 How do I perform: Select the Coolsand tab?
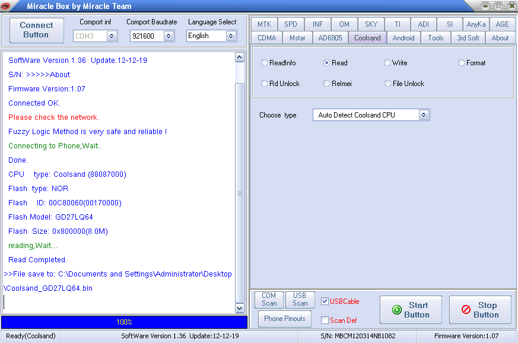click(x=367, y=37)
